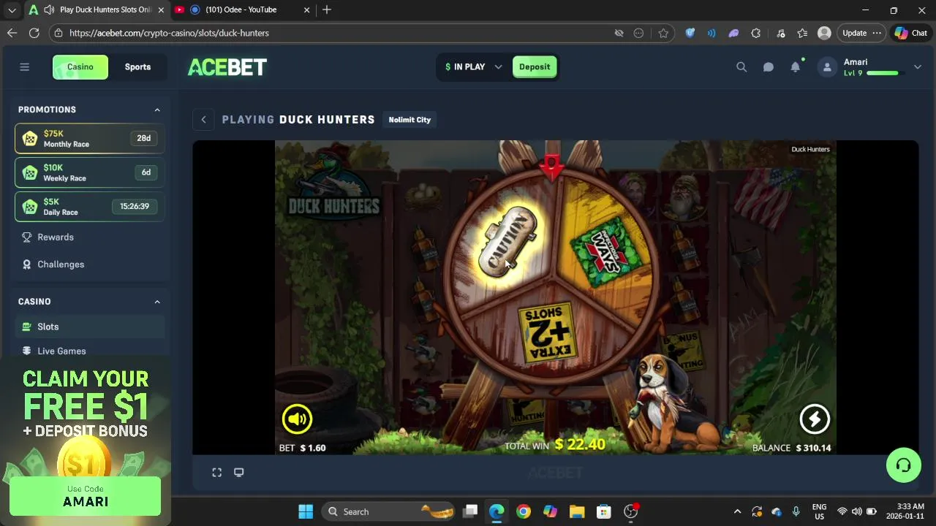Click the TOTAL WIN $ 22.40 display
The width and height of the screenshot is (936, 526).
[x=555, y=444]
